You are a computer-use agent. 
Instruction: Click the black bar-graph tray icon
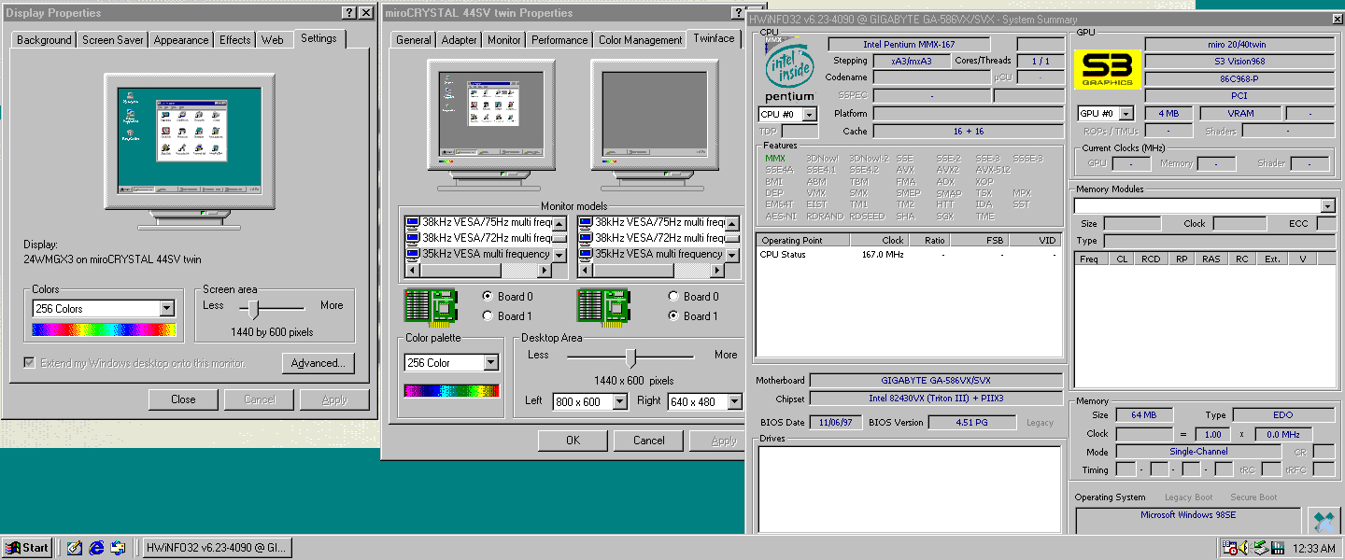point(1277,548)
